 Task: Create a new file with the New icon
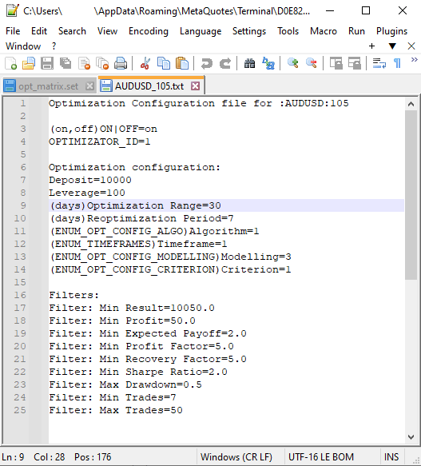tap(11, 63)
